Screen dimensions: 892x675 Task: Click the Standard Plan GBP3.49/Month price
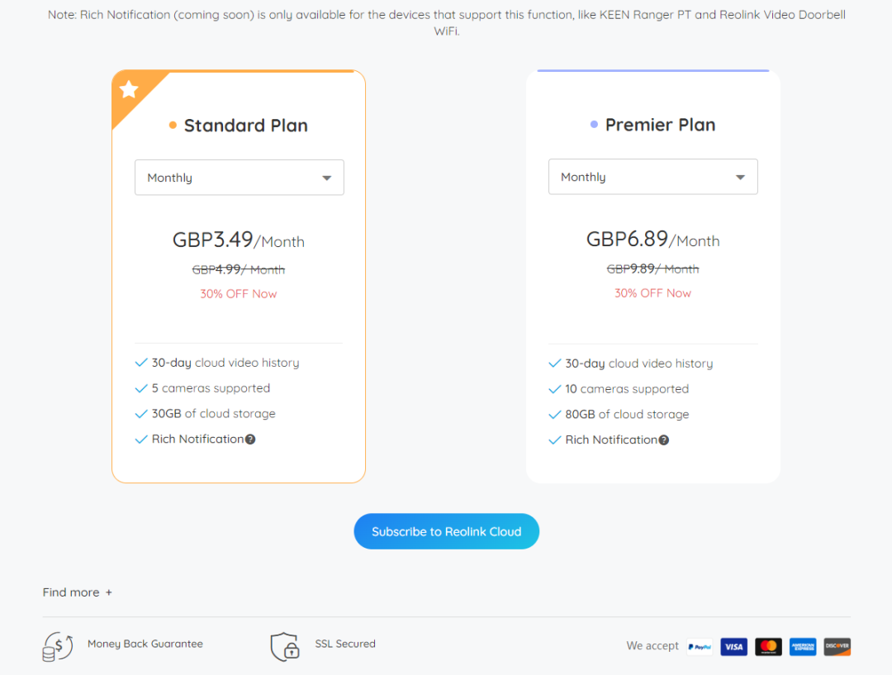point(239,240)
